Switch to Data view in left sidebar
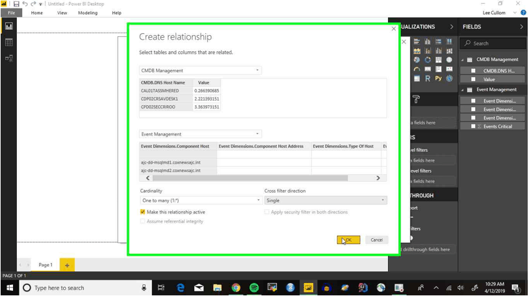 point(8,42)
